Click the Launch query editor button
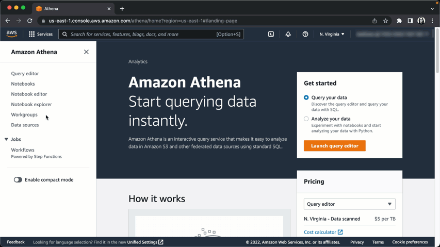 (334, 146)
